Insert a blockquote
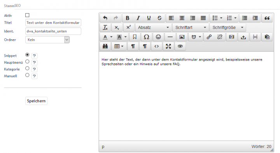 point(267,18)
